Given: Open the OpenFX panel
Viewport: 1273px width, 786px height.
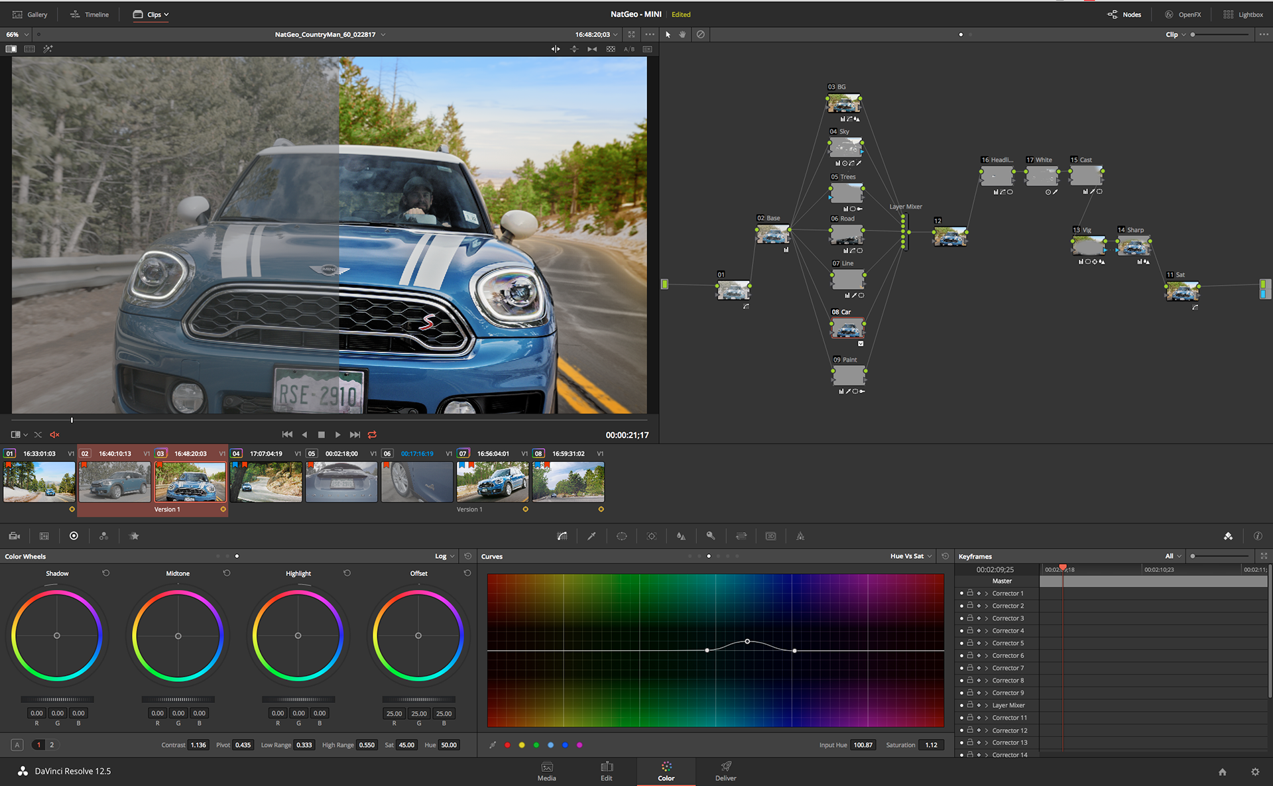Looking at the screenshot, I should point(1183,15).
